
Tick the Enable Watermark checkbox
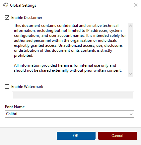point(7,87)
